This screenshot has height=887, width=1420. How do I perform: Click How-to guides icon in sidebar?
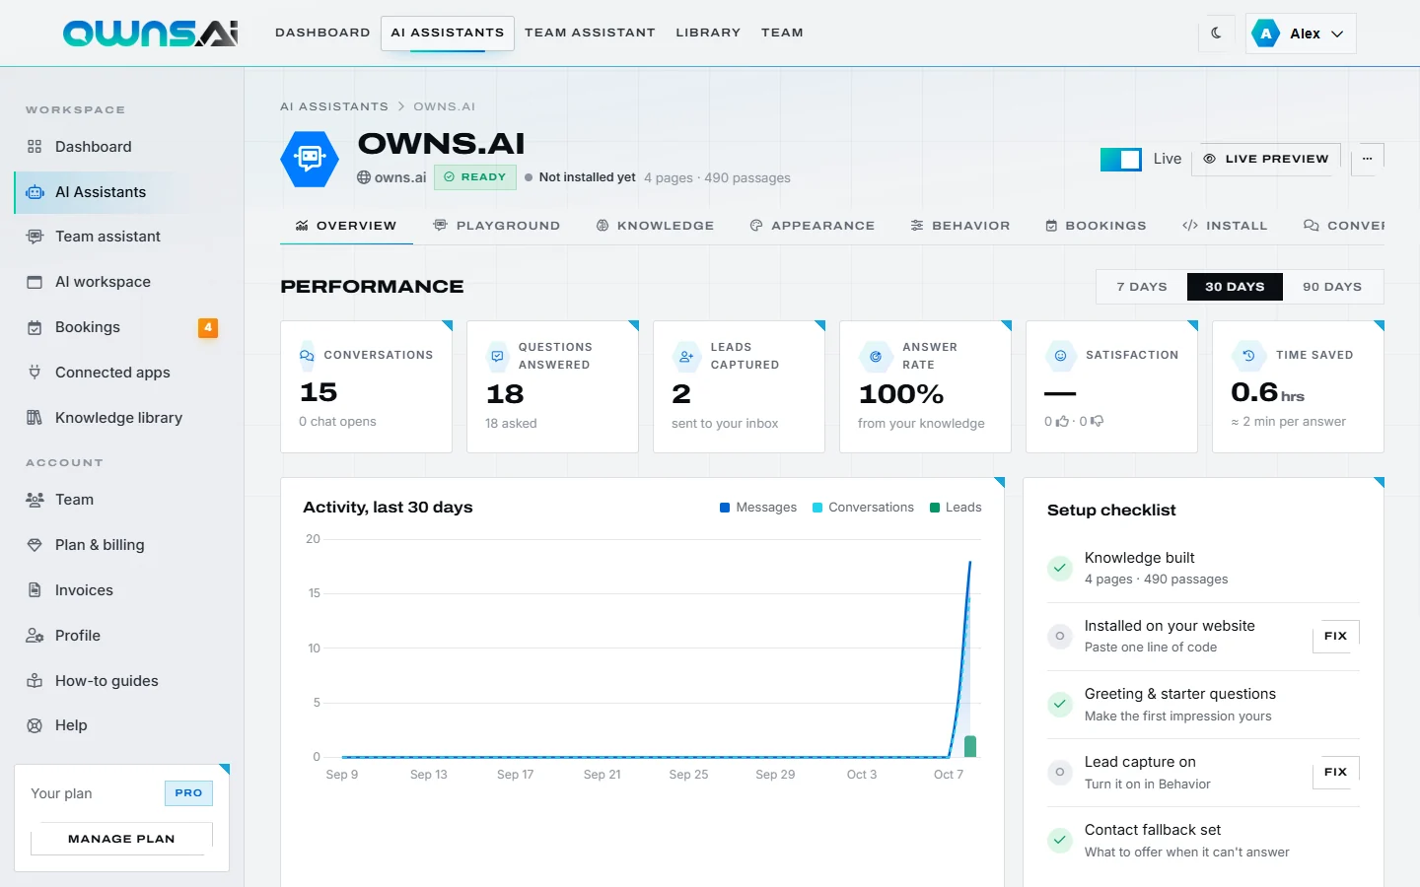tap(35, 681)
